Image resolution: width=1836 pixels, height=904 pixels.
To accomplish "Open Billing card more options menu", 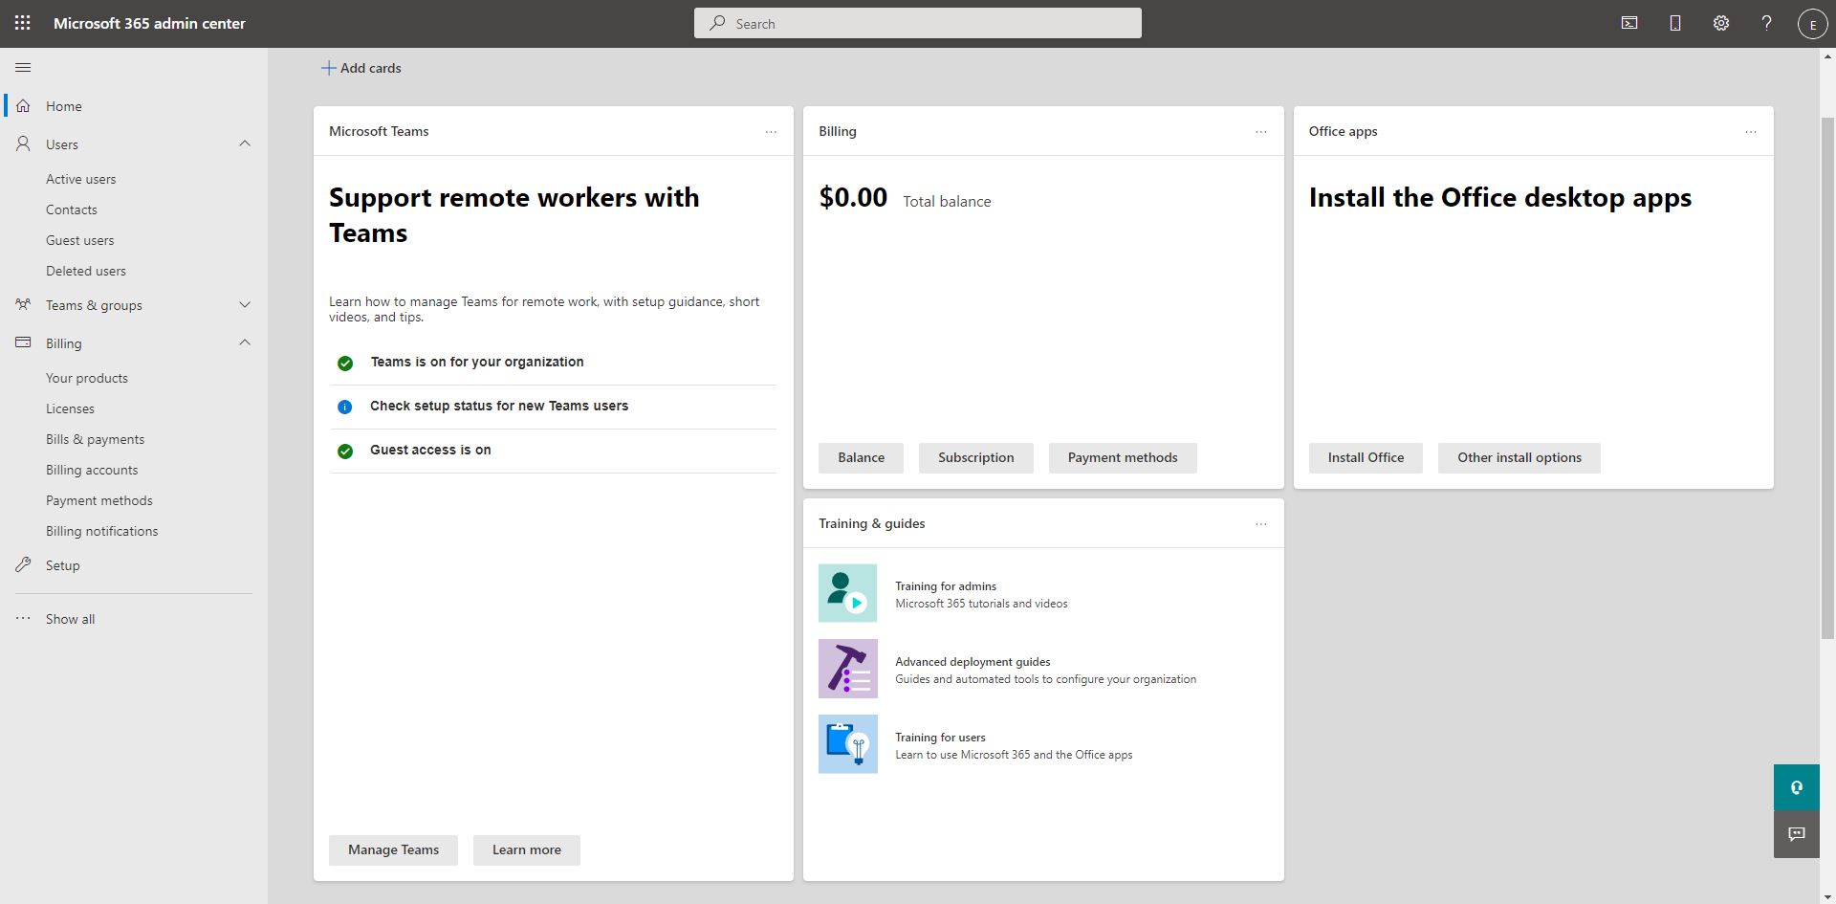I will pyautogui.click(x=1260, y=132).
